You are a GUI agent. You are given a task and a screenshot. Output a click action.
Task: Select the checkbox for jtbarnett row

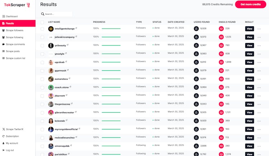42,96
